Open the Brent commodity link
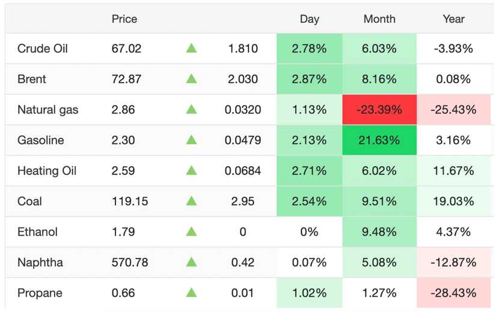Viewport: 496px width, 313px height. click(32, 79)
